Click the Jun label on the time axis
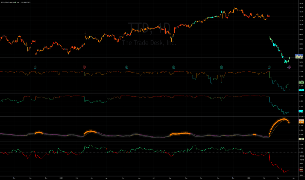The image size is (305, 180). click(x=139, y=178)
